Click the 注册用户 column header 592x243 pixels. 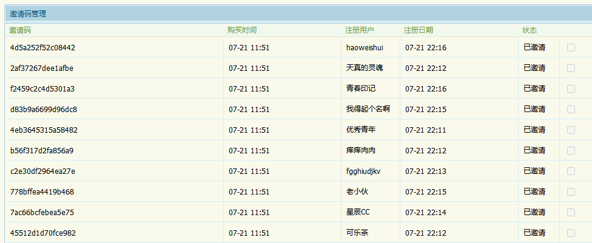pyautogui.click(x=360, y=30)
